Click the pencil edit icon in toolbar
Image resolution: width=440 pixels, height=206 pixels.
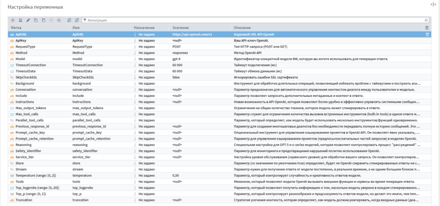[28, 20]
